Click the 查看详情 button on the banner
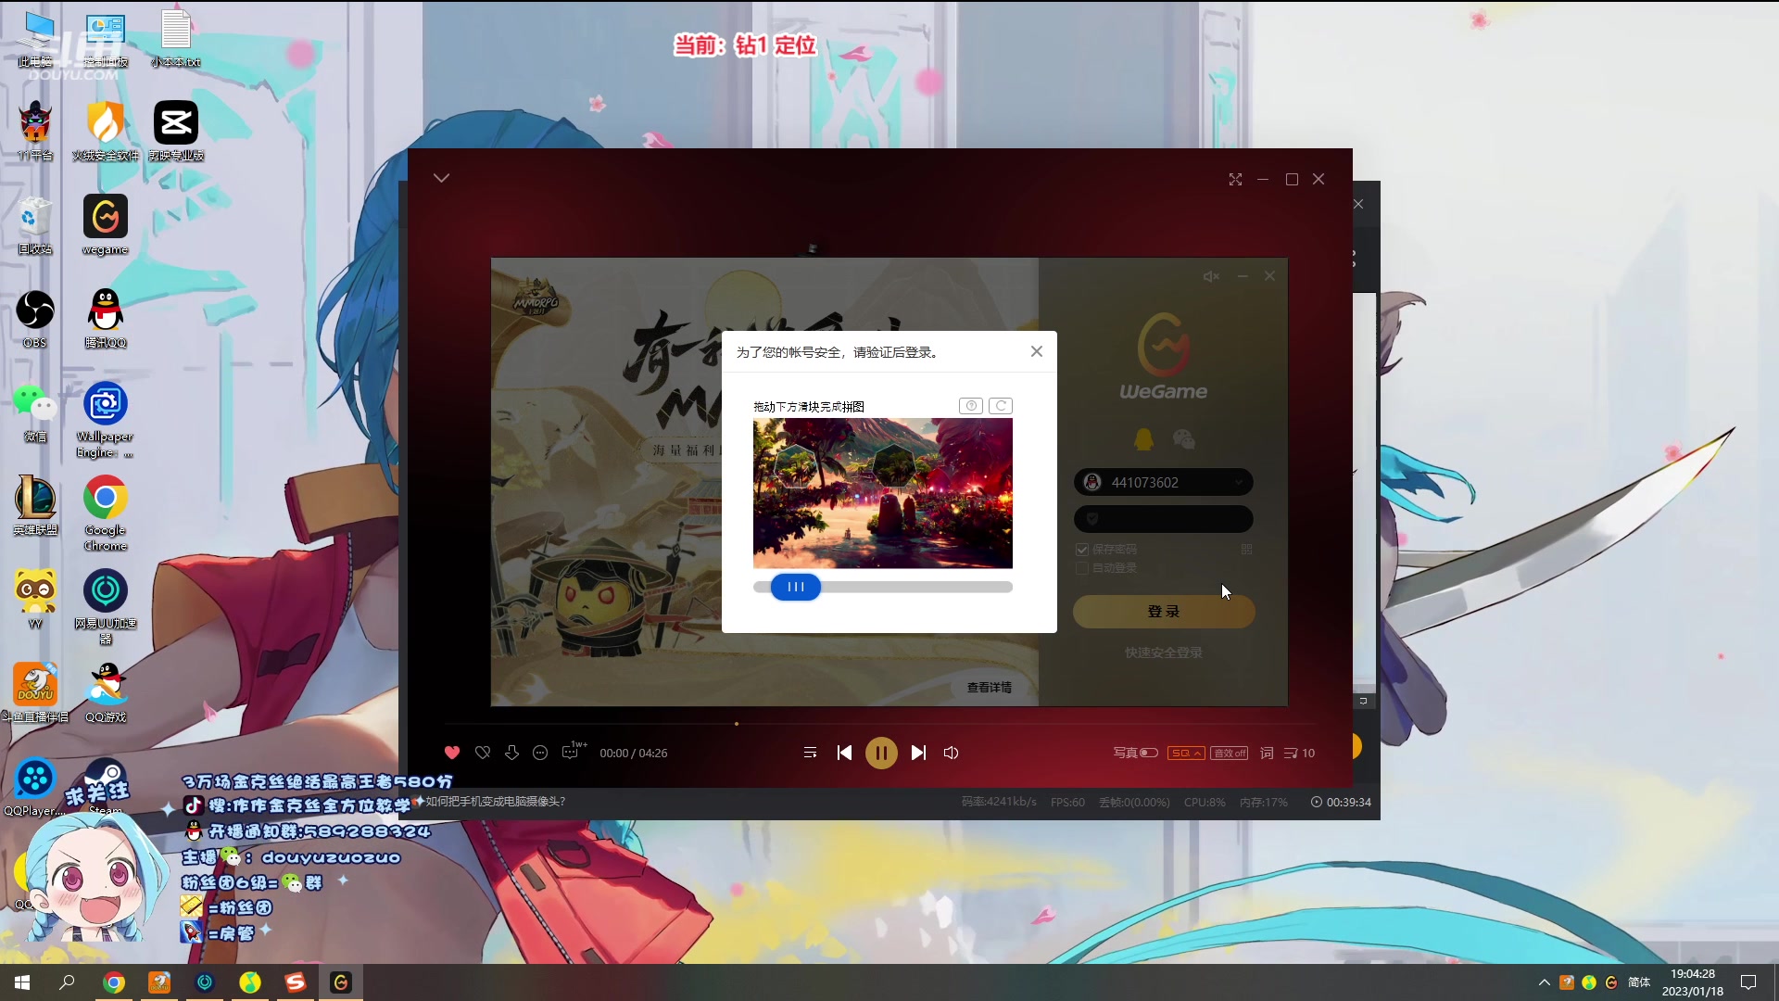The image size is (1779, 1001). tap(990, 688)
